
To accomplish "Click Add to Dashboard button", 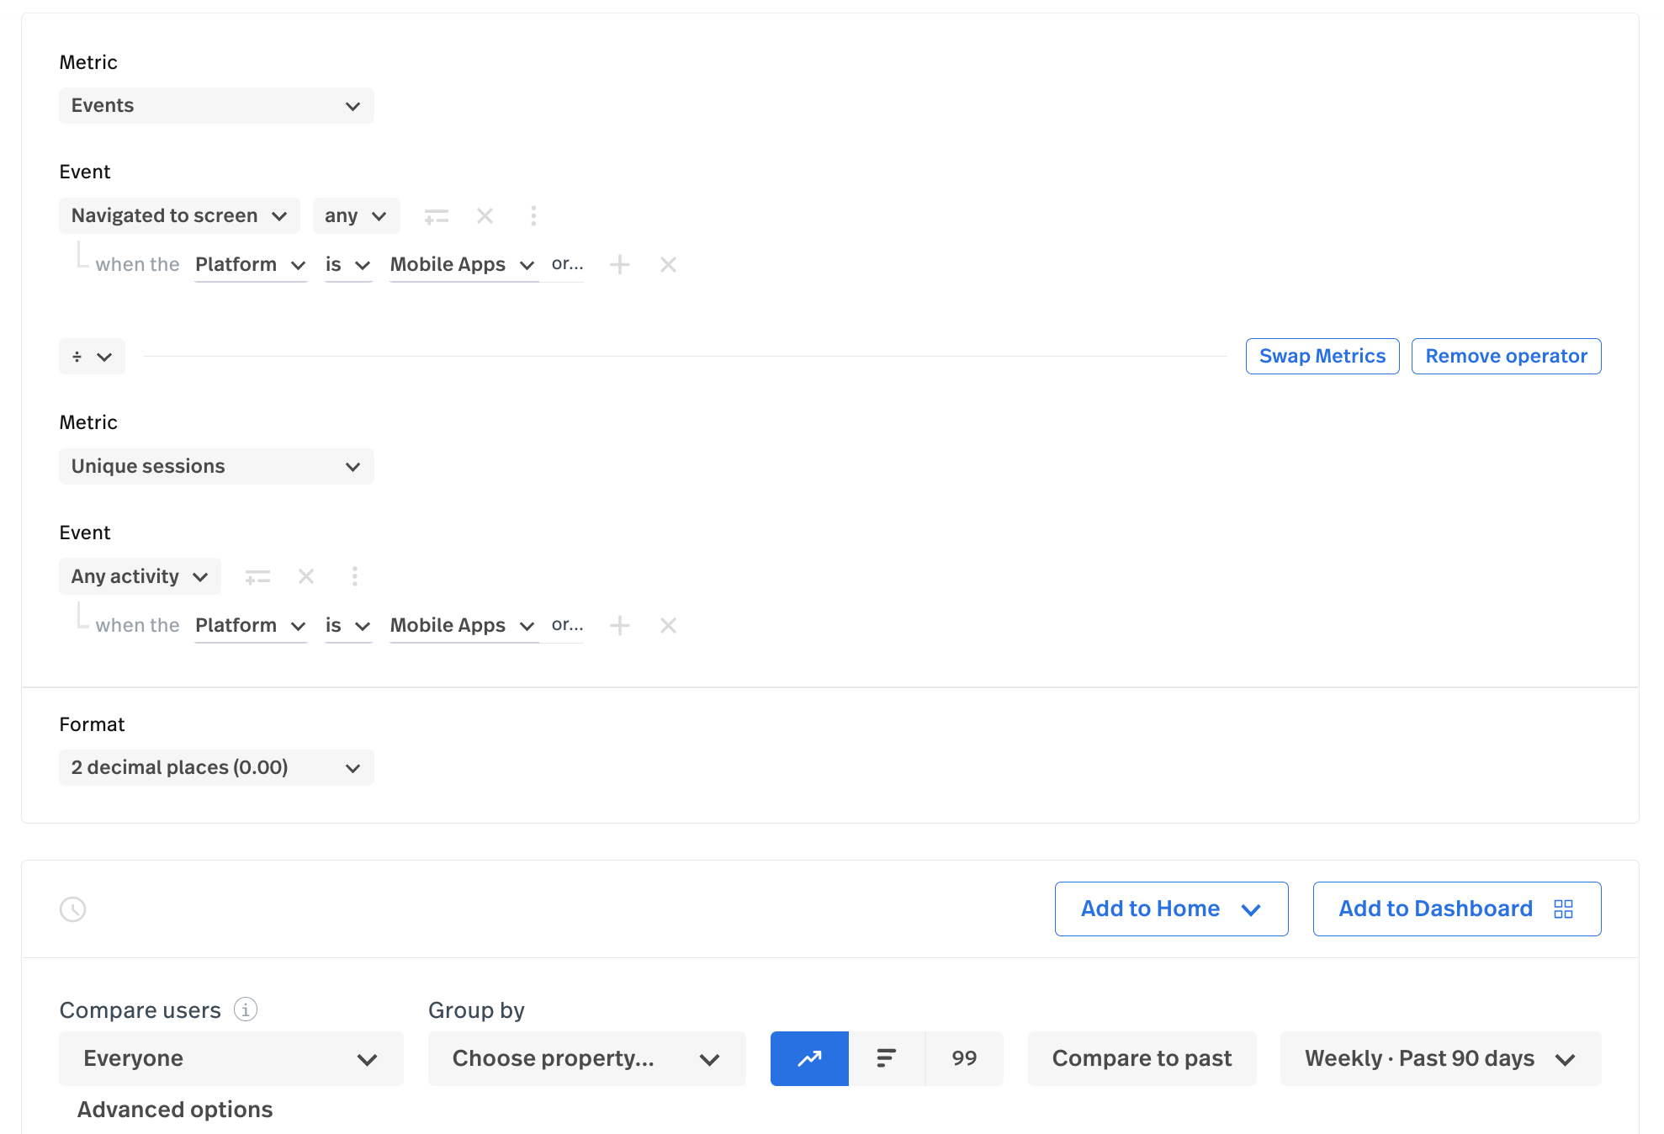I will pos(1455,909).
